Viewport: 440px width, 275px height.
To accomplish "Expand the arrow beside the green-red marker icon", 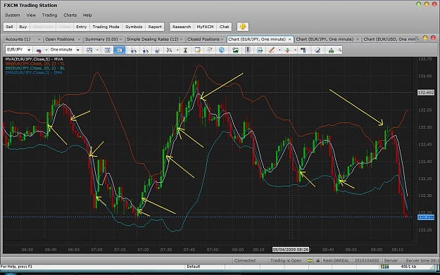I will click(x=295, y=50).
